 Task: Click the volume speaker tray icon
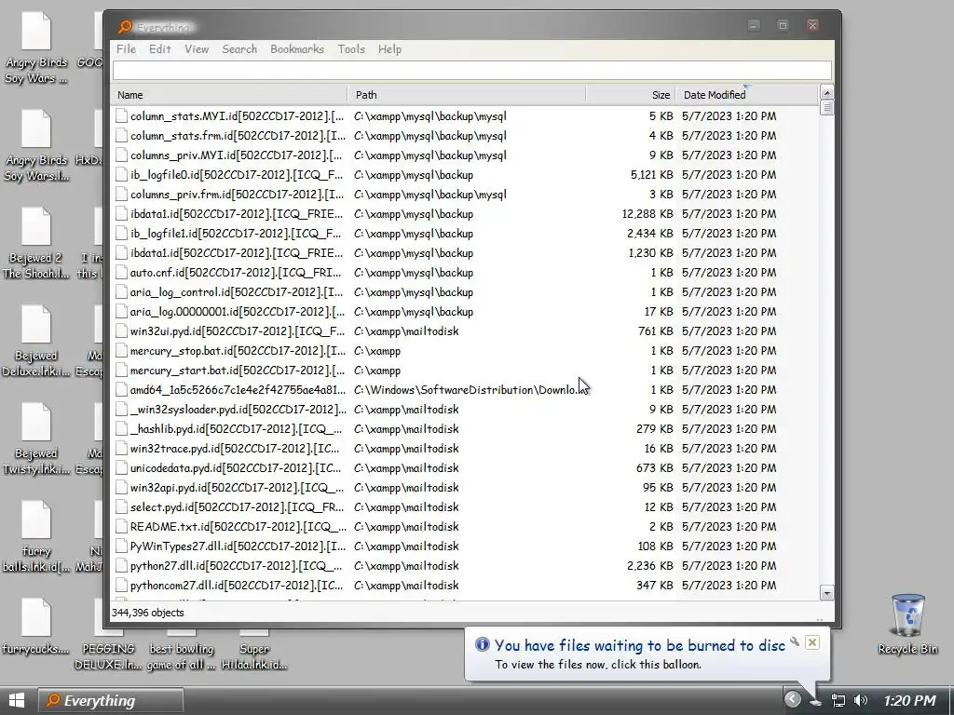860,700
